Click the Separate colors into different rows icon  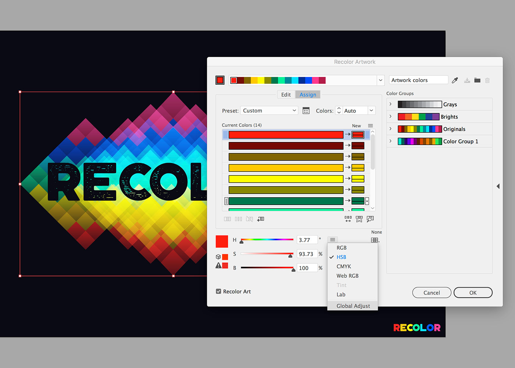click(238, 219)
